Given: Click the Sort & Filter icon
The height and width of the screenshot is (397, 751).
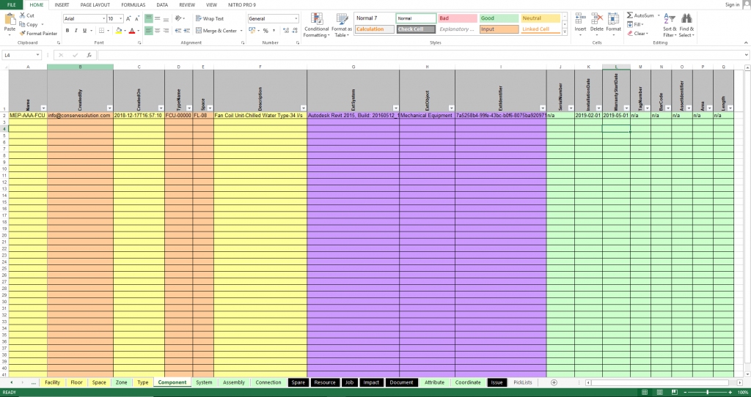Looking at the screenshot, I should (669, 19).
